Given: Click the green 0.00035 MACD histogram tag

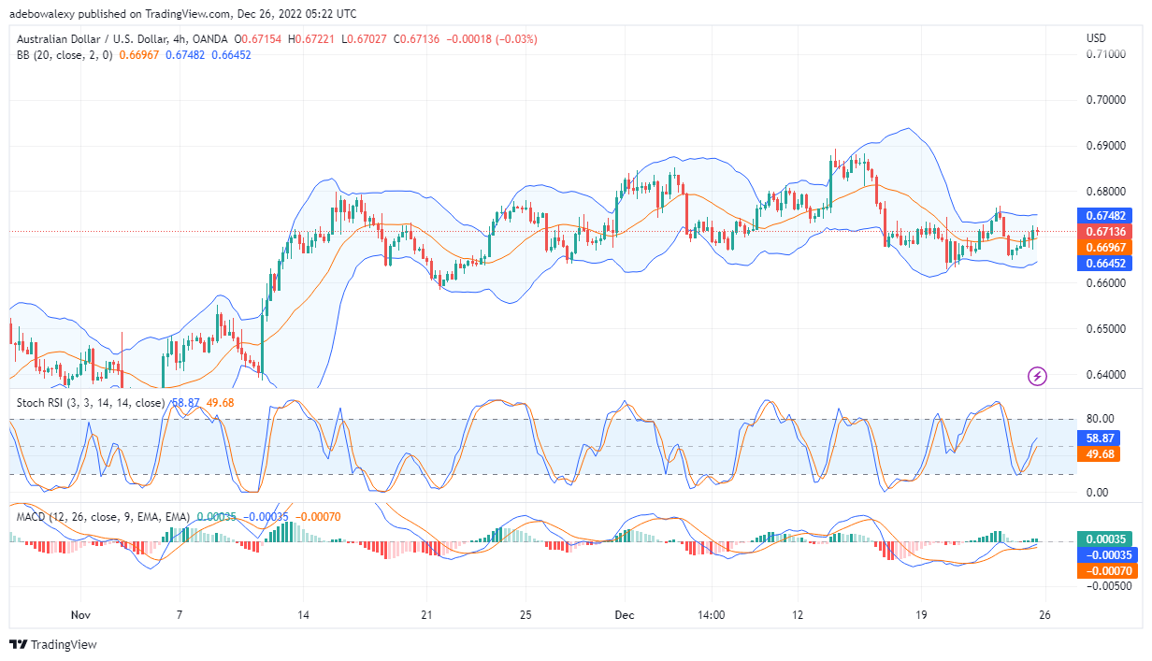Looking at the screenshot, I should 1107,539.
